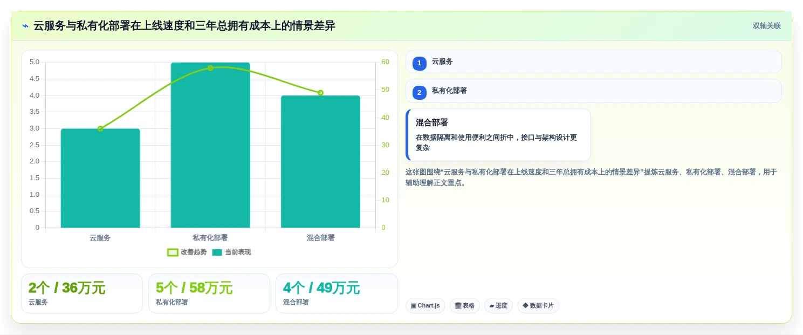Click the 在数据隔离和使用便利之间折中 description text
This screenshot has width=803, height=335.
click(496, 142)
